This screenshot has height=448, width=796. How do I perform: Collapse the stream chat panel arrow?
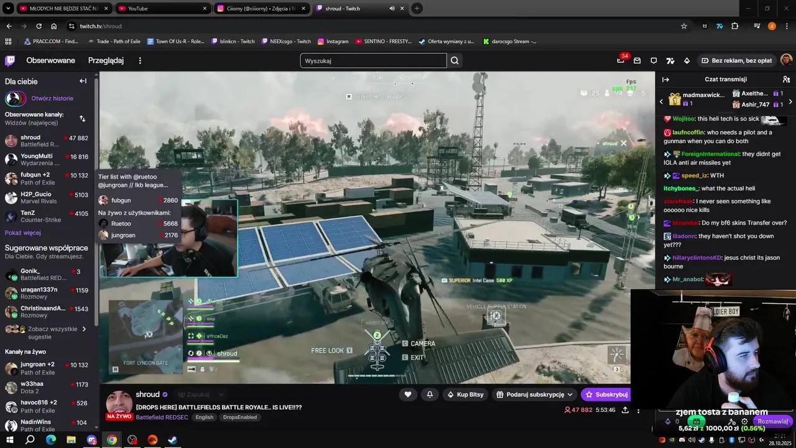665,80
